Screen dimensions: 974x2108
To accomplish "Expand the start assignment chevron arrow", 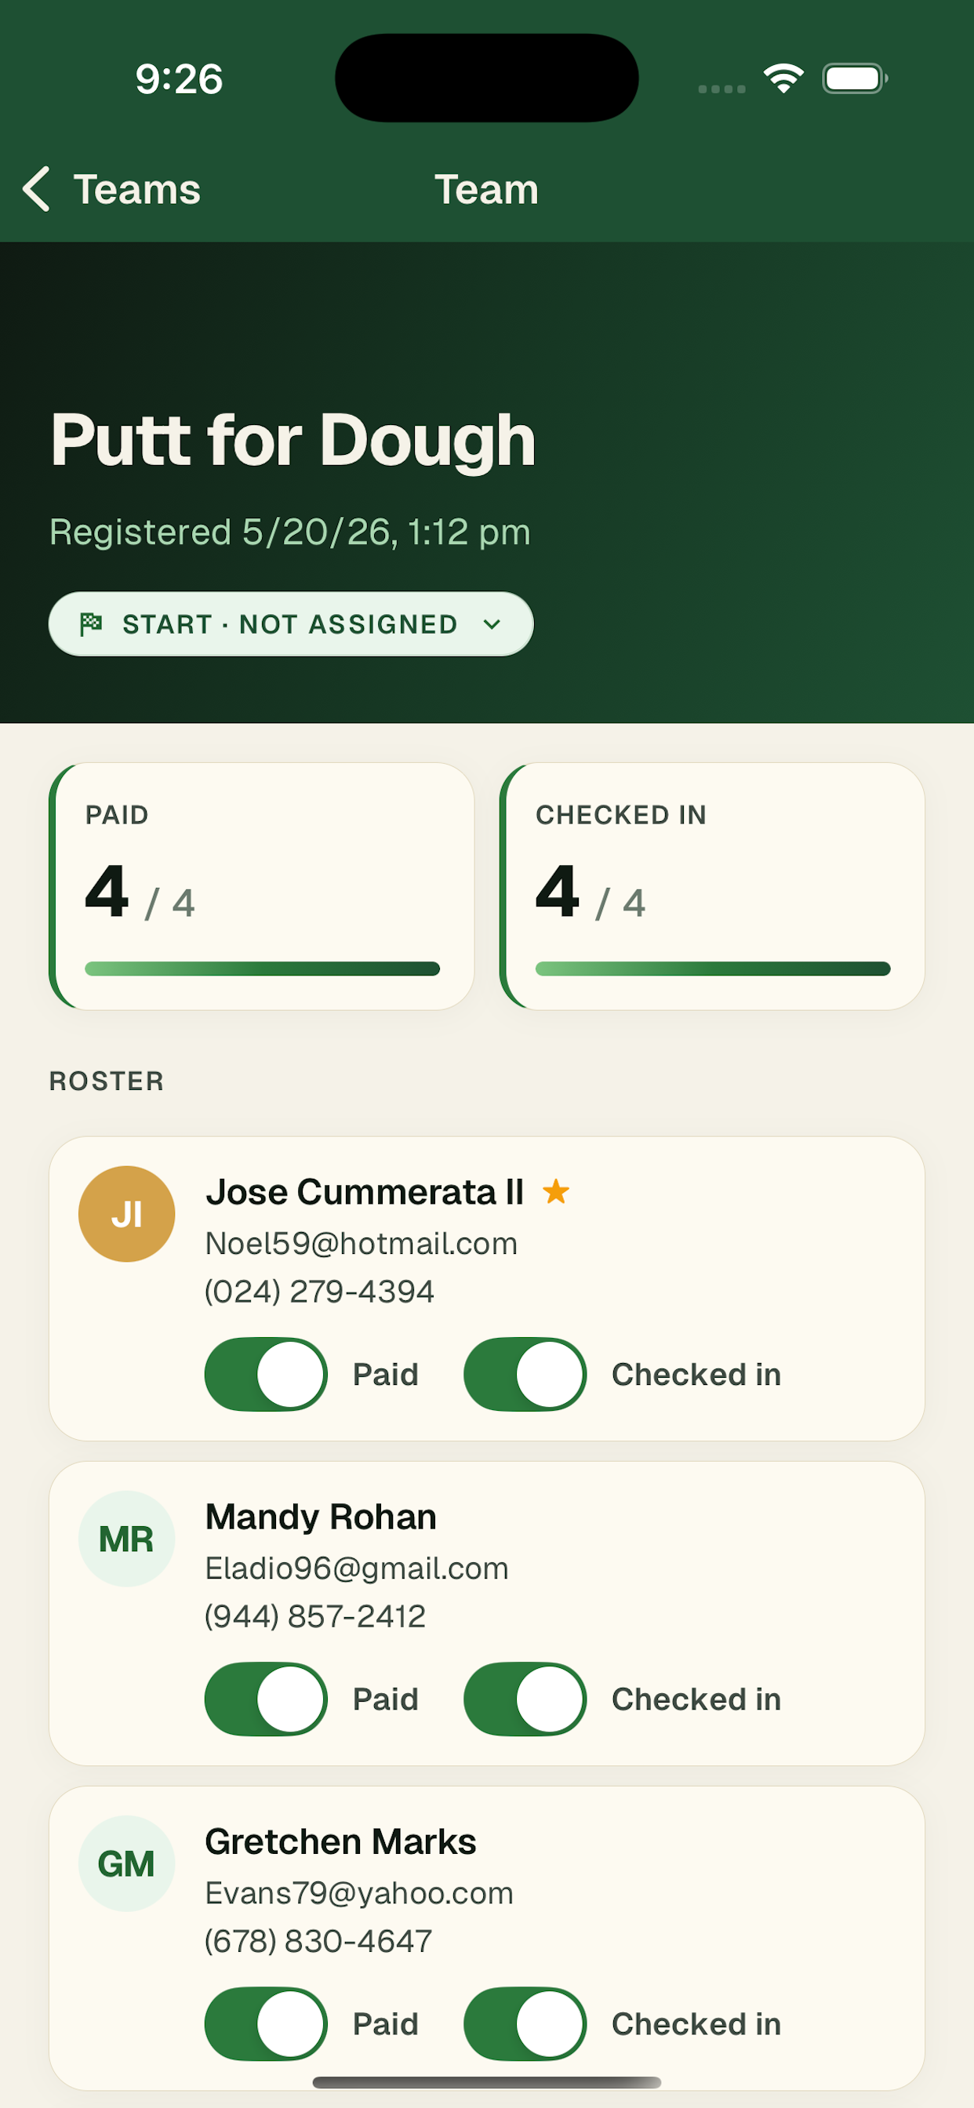I will tap(492, 624).
